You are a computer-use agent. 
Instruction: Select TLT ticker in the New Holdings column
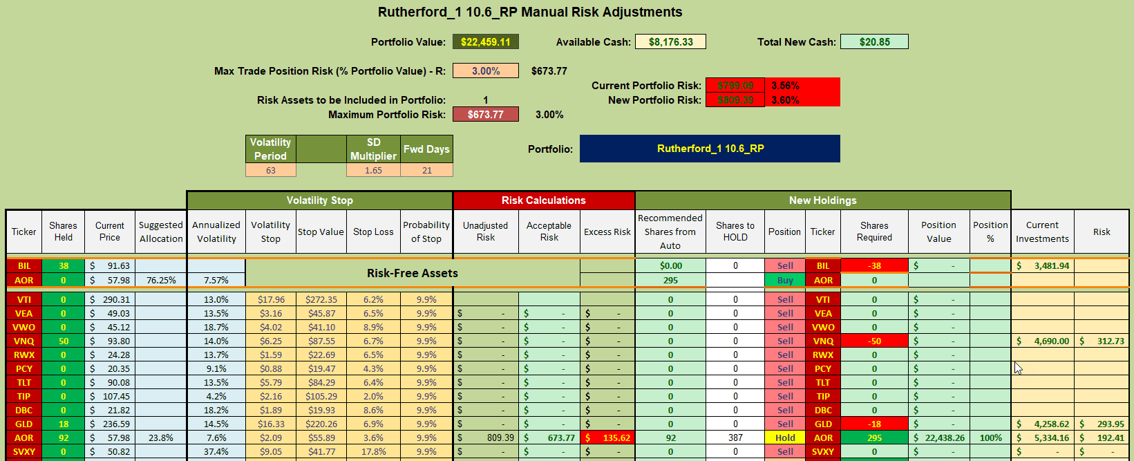[823, 383]
